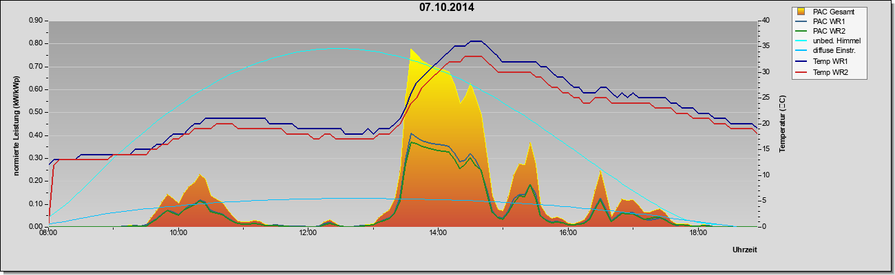895x275 pixels.
Task: Click the 40 temperature axis value
Action: coord(766,21)
